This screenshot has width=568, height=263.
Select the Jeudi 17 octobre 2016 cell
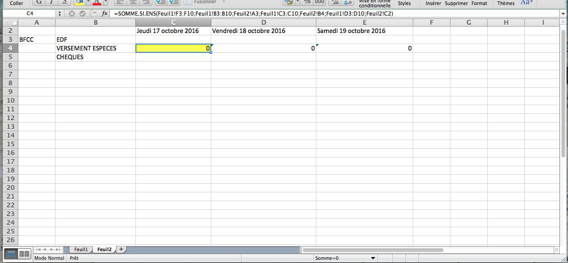pos(174,31)
